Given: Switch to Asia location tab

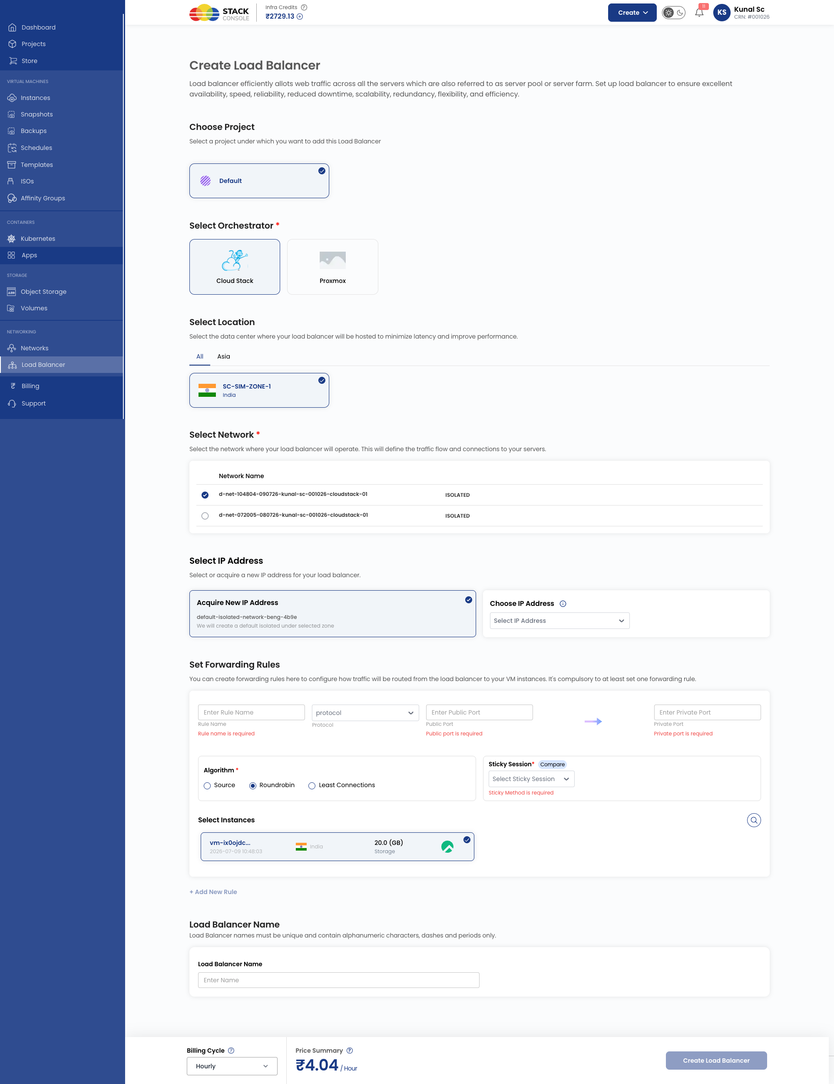Looking at the screenshot, I should (x=223, y=356).
